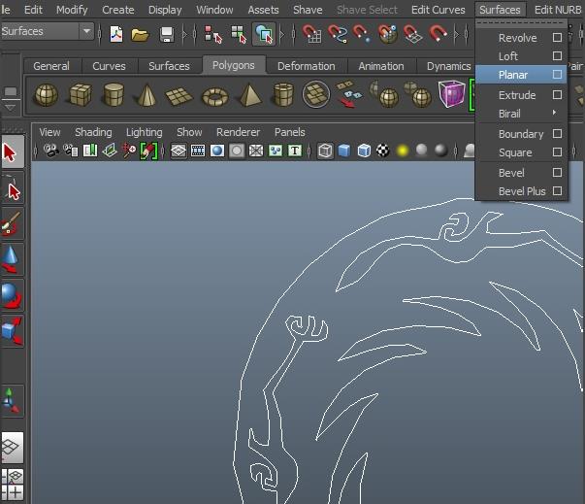Open Boundary options box
This screenshot has width=585, height=504.
pos(557,134)
